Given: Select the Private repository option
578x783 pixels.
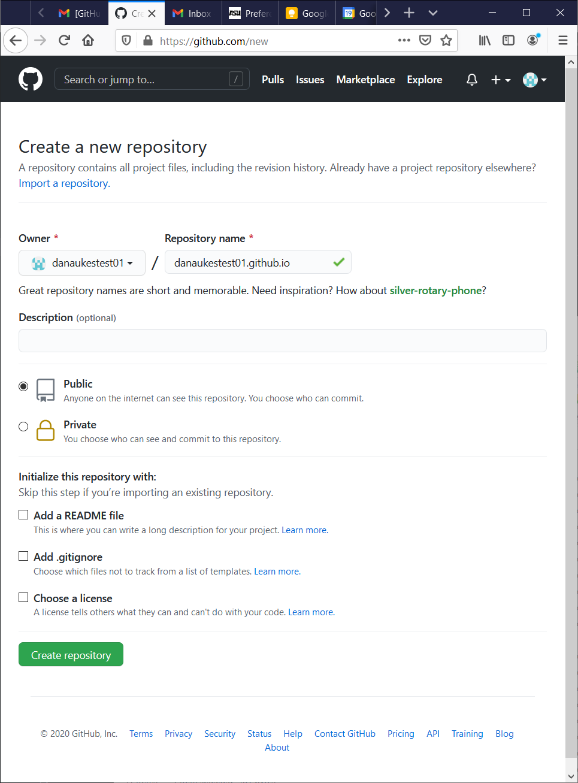Looking at the screenshot, I should [23, 427].
